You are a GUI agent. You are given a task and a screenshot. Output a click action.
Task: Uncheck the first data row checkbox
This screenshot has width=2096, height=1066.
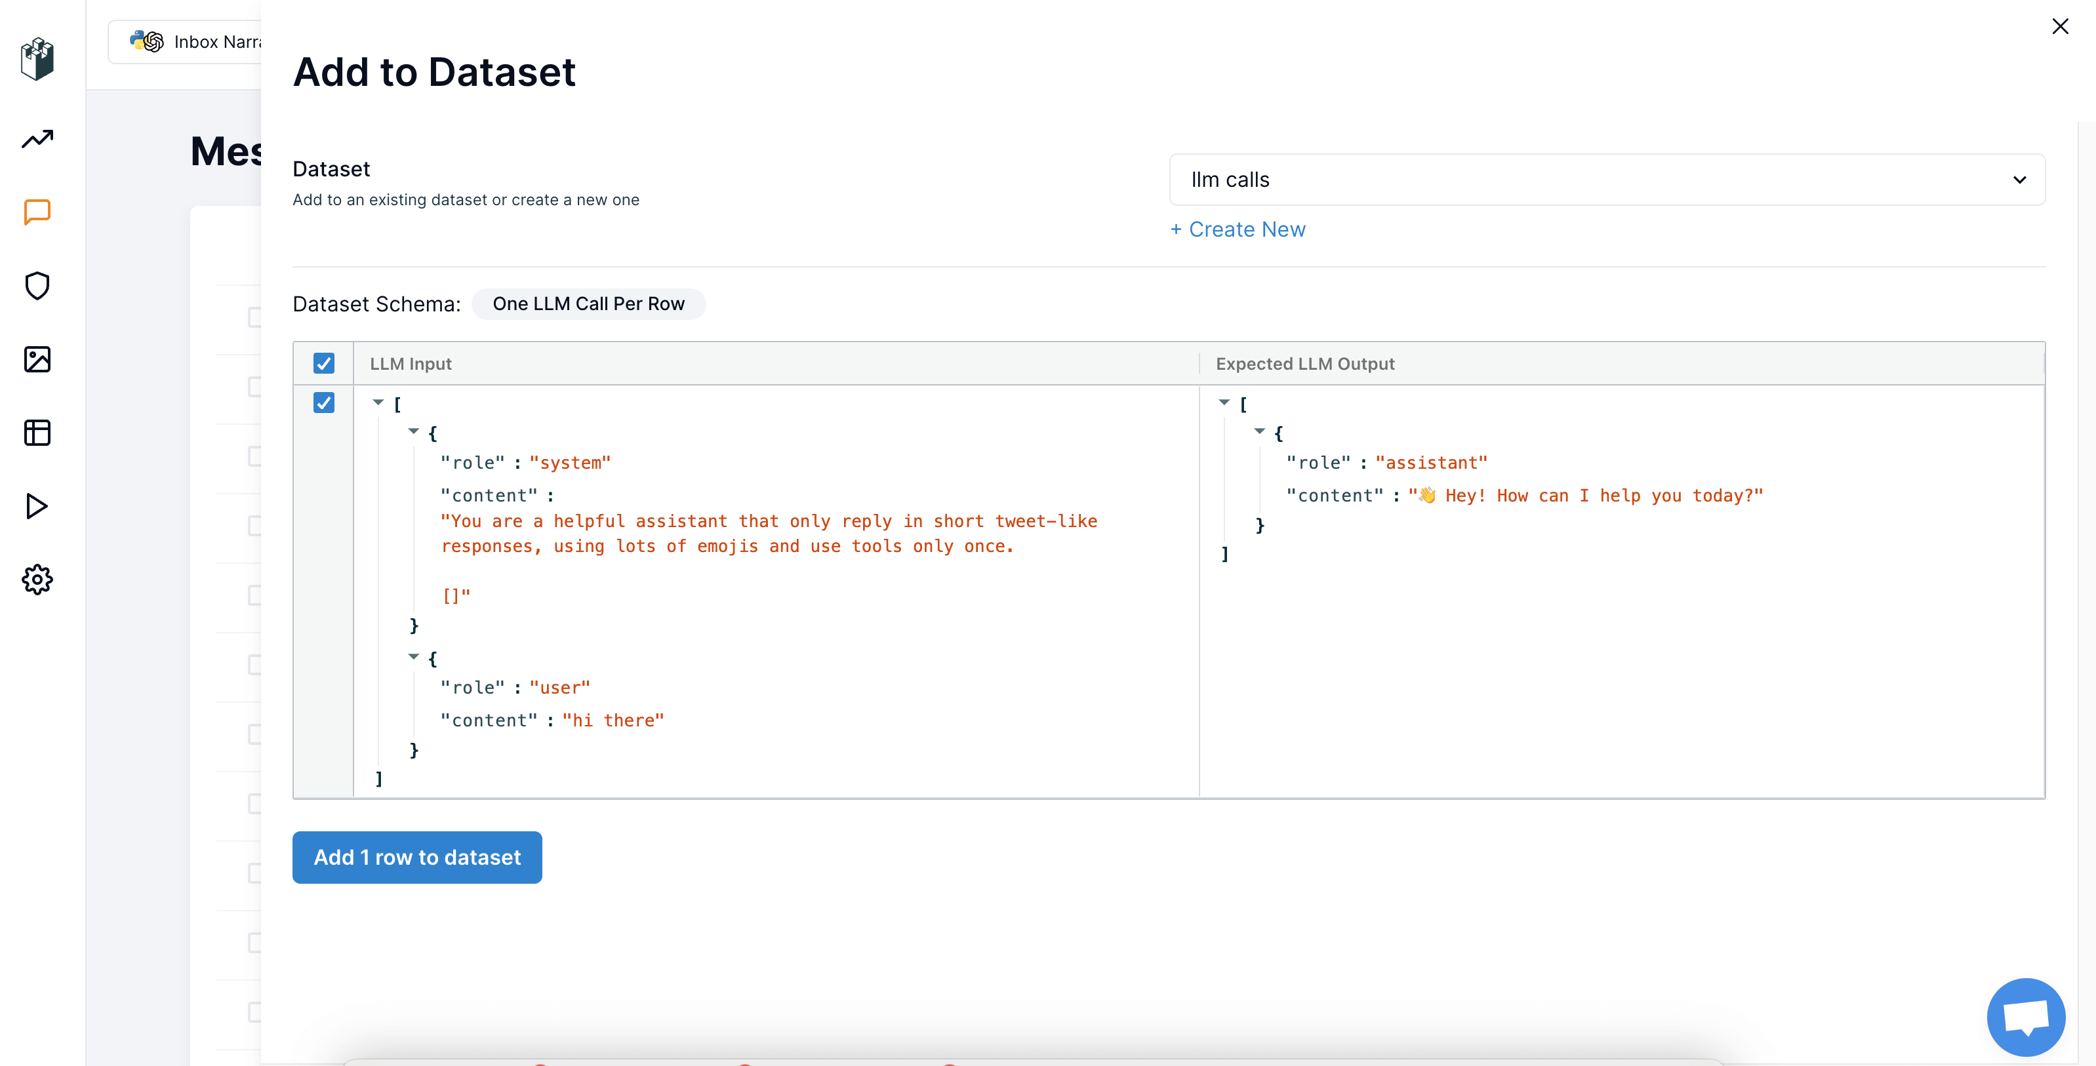(x=324, y=403)
